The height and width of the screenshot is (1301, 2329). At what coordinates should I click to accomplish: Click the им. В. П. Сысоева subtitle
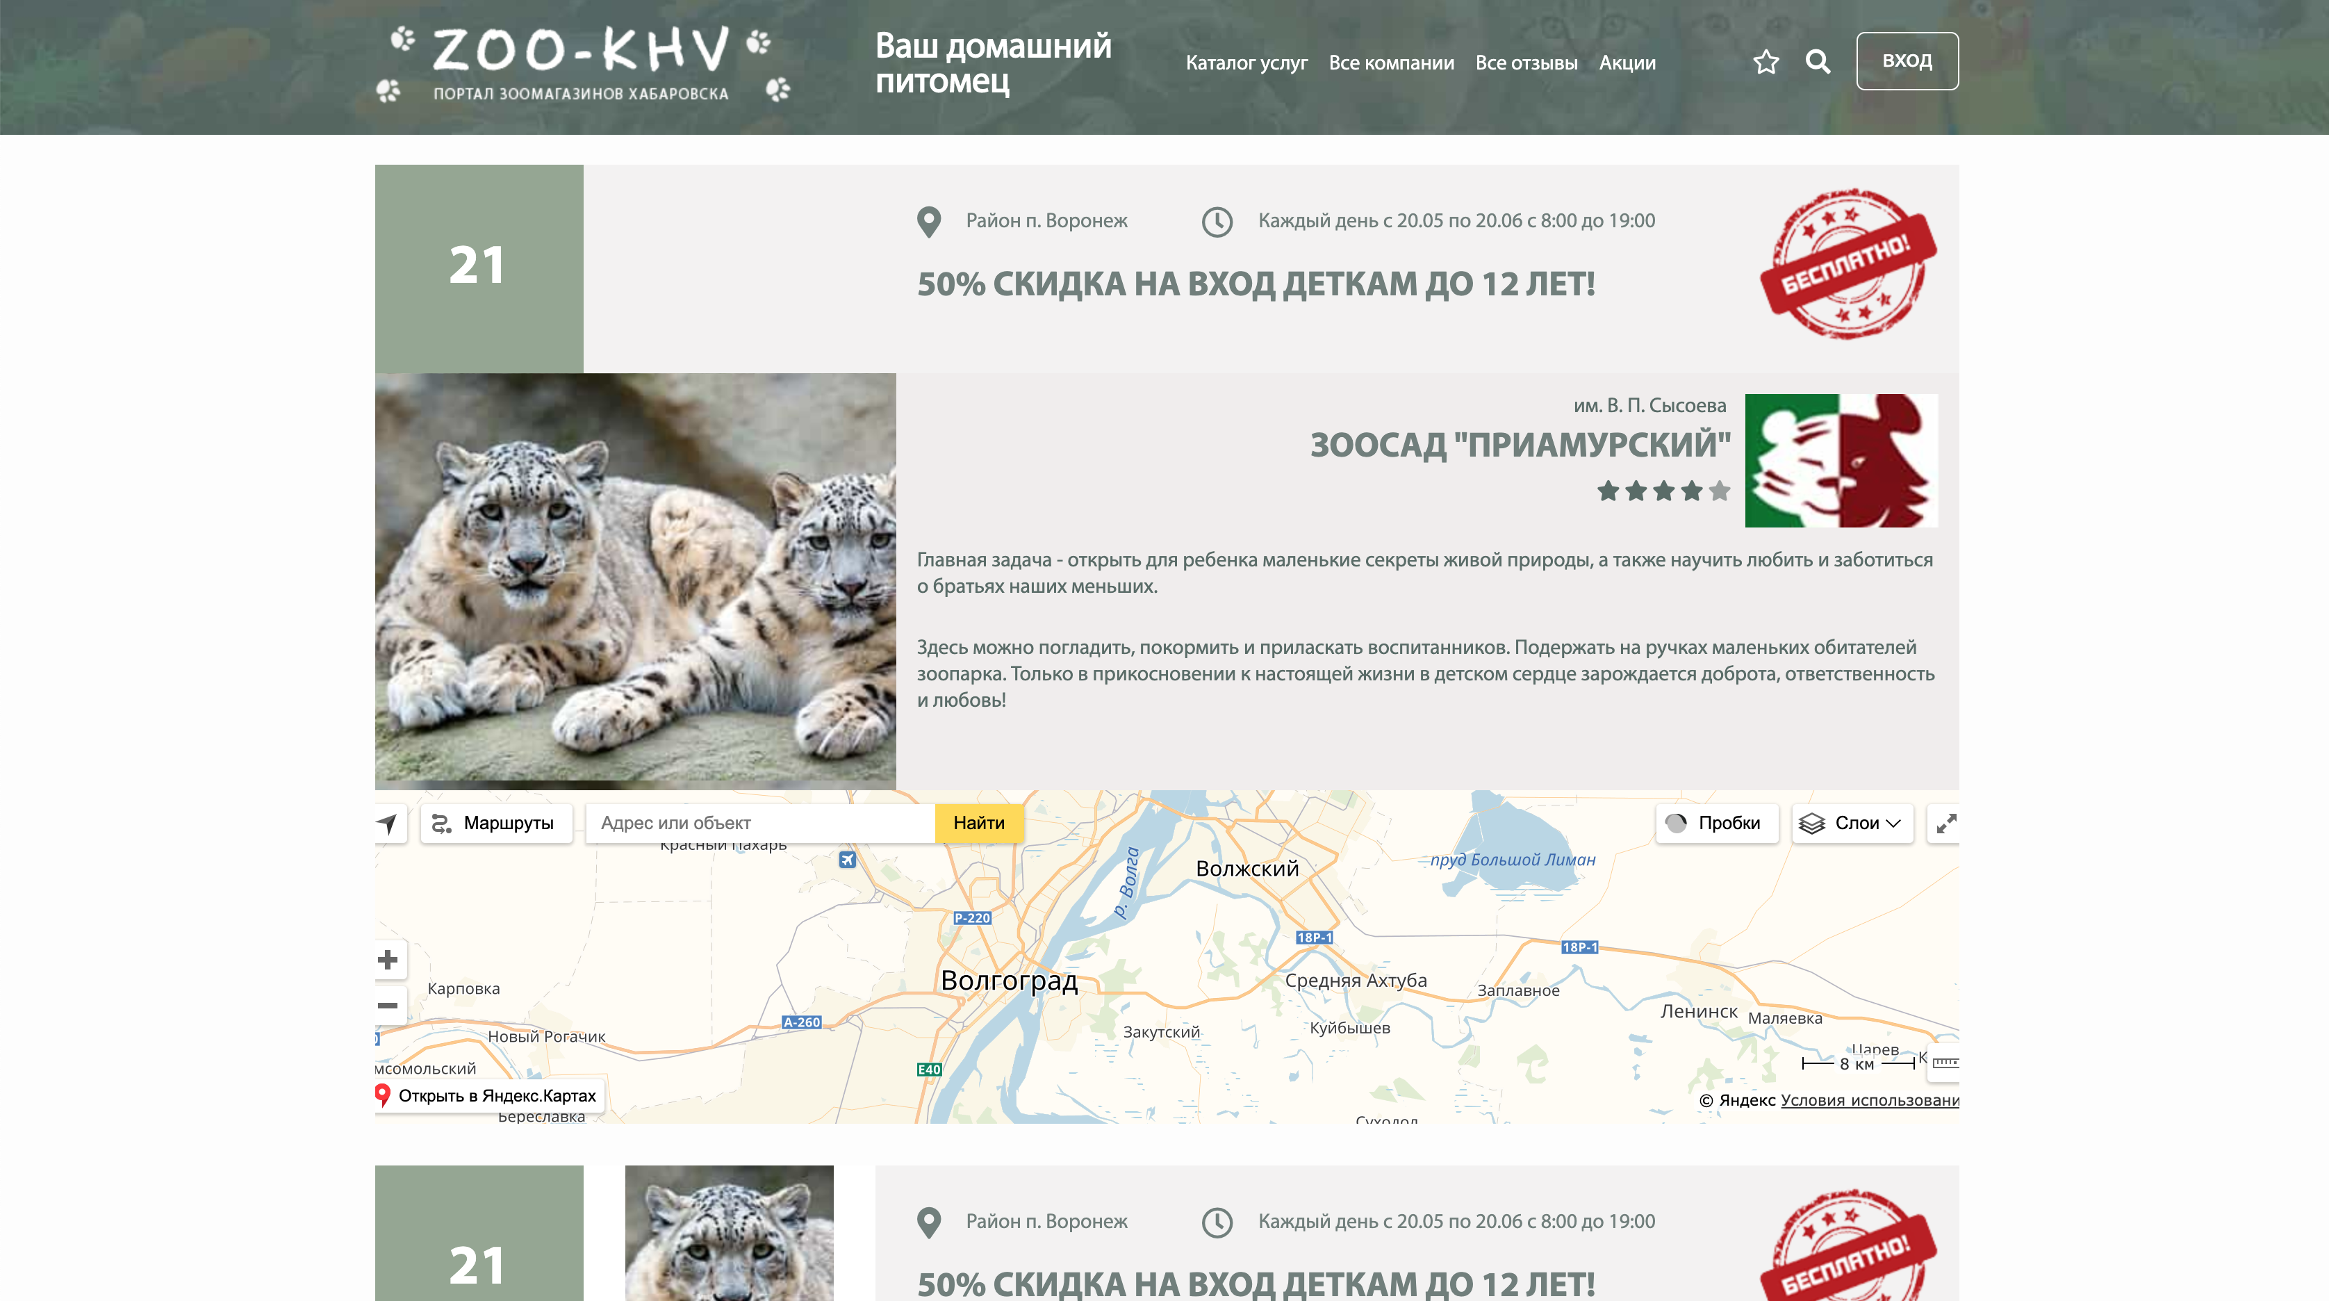coord(1649,406)
